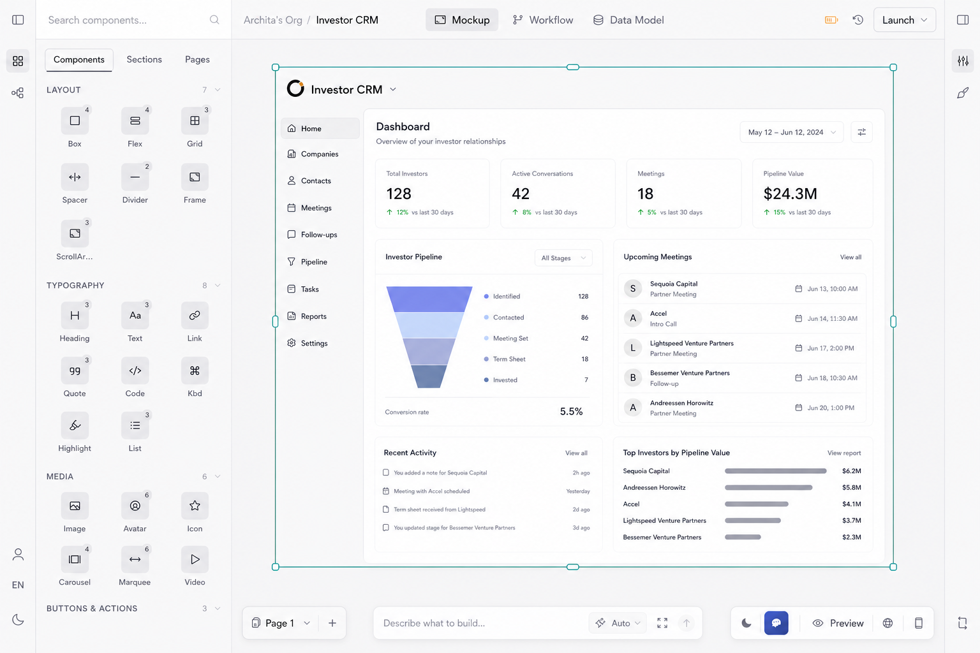This screenshot has height=653, width=980.
Task: Collapse the BUTTONS & ACTIONS section
Action: (x=218, y=608)
